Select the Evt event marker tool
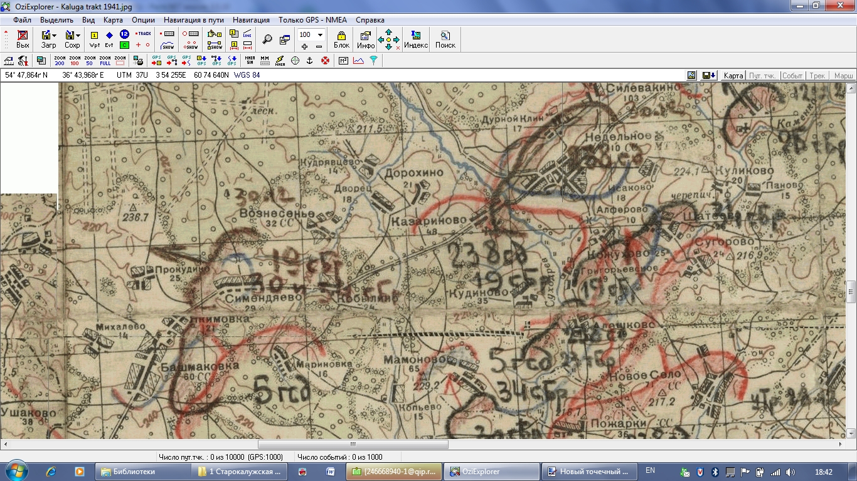This screenshot has height=481, width=857. click(x=109, y=39)
